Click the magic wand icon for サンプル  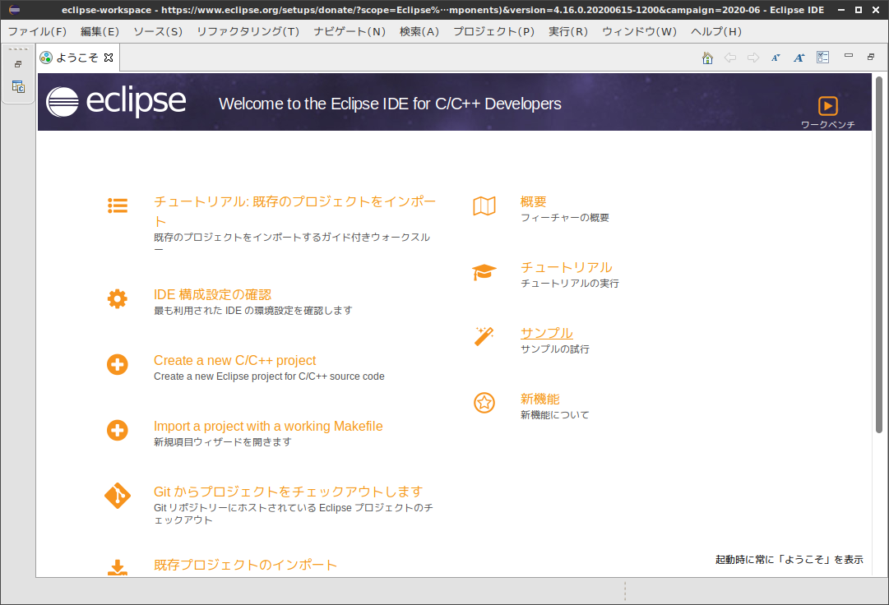[484, 336]
